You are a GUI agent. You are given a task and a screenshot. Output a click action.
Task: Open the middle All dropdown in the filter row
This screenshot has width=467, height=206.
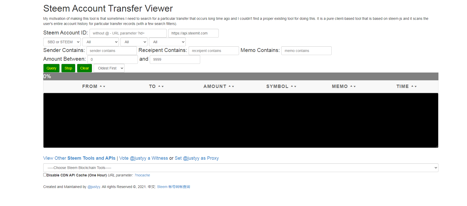(134, 42)
